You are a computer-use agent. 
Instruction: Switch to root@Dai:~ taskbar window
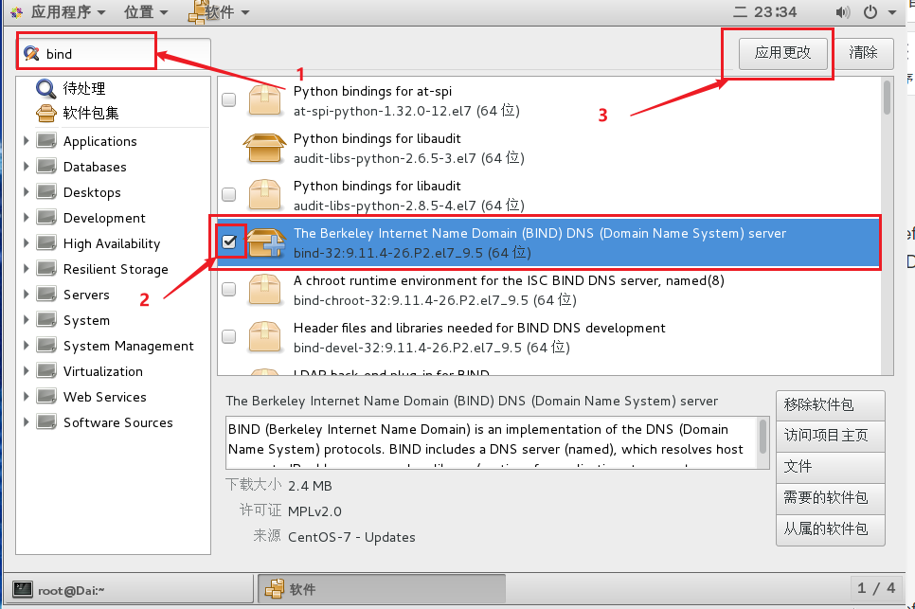[x=131, y=589]
